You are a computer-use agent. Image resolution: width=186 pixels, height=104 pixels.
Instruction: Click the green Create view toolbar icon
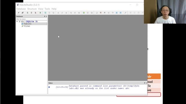tap(84, 13)
